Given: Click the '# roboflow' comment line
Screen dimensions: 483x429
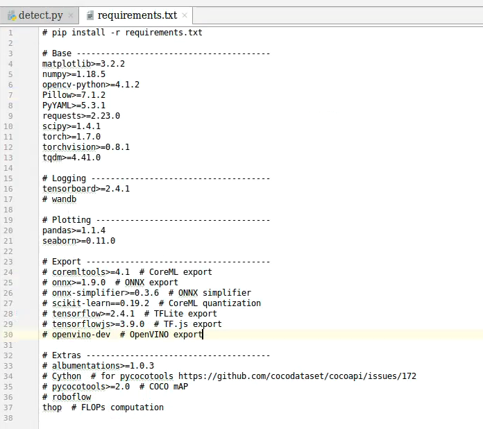Looking at the screenshot, I should [67, 397].
